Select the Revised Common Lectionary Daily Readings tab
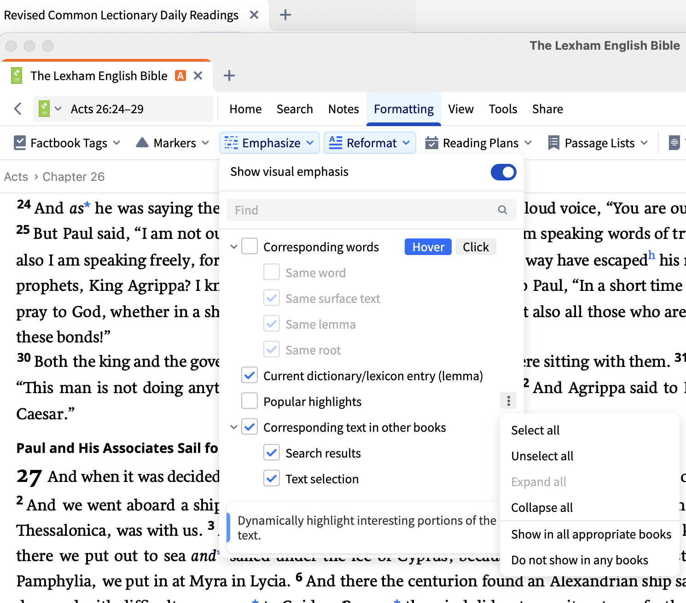686x603 pixels. pyautogui.click(x=121, y=15)
